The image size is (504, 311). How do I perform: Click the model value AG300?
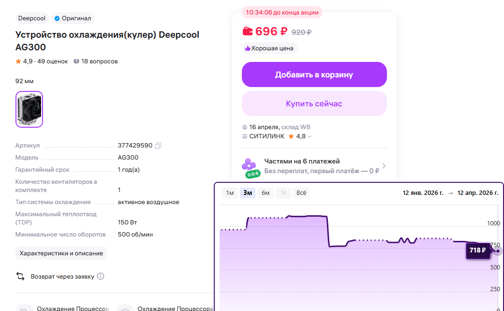pyautogui.click(x=128, y=157)
